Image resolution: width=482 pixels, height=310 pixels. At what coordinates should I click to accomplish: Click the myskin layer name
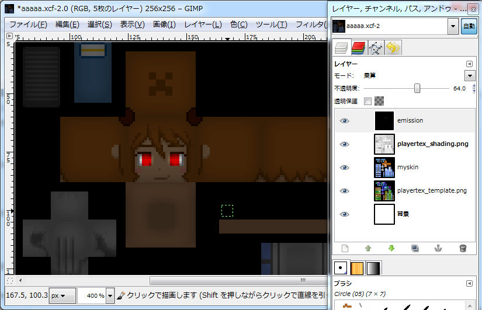point(408,167)
